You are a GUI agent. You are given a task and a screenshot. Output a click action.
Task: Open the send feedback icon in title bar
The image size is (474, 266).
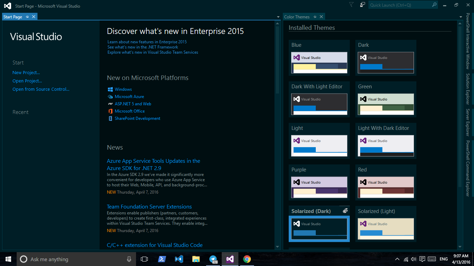coord(363,5)
